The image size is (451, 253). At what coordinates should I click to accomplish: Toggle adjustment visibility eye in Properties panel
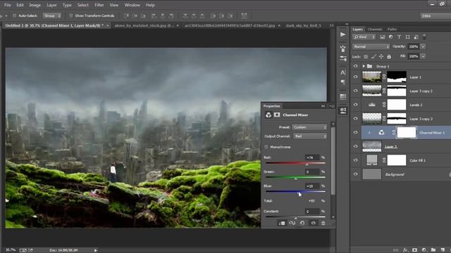(313, 223)
